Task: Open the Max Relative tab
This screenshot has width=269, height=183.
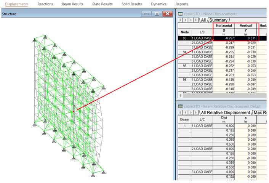Action: click(260, 112)
